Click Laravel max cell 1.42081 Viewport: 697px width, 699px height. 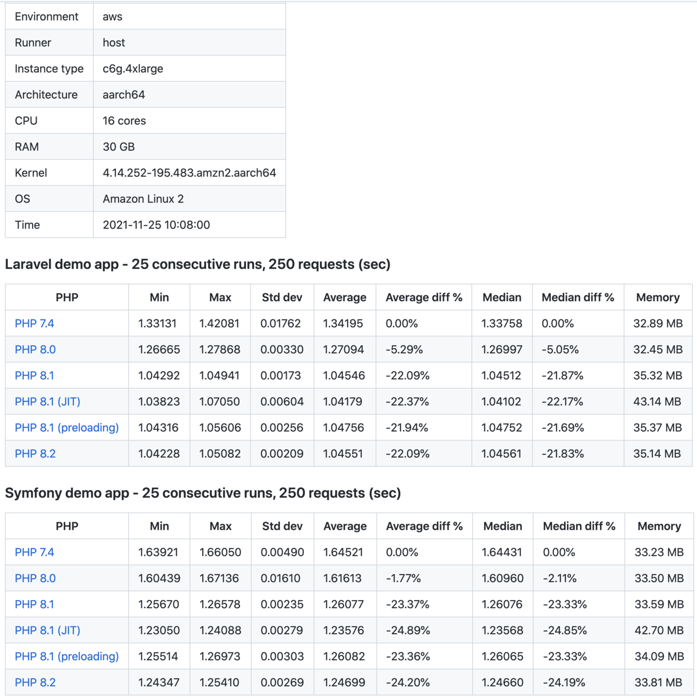click(219, 324)
